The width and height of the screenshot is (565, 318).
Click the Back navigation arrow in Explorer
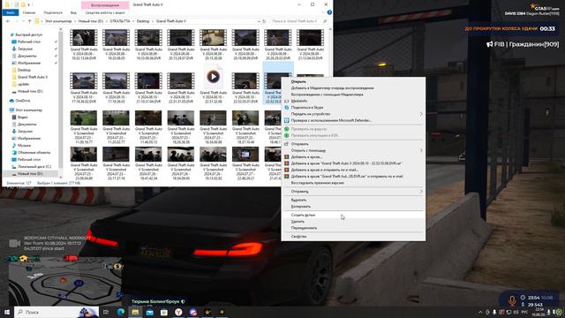pos(8,21)
